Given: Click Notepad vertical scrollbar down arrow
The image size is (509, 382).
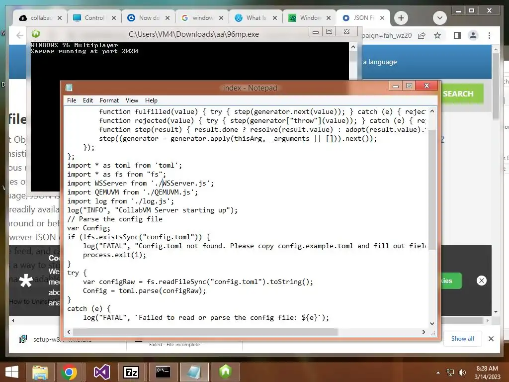Looking at the screenshot, I should [x=432, y=323].
